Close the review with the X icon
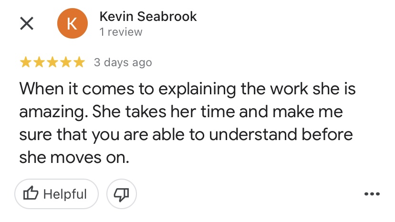 tap(26, 24)
